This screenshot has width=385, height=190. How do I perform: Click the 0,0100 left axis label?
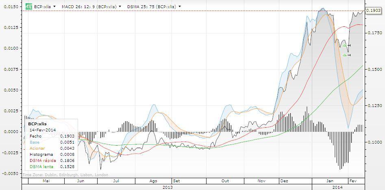pos(11,48)
